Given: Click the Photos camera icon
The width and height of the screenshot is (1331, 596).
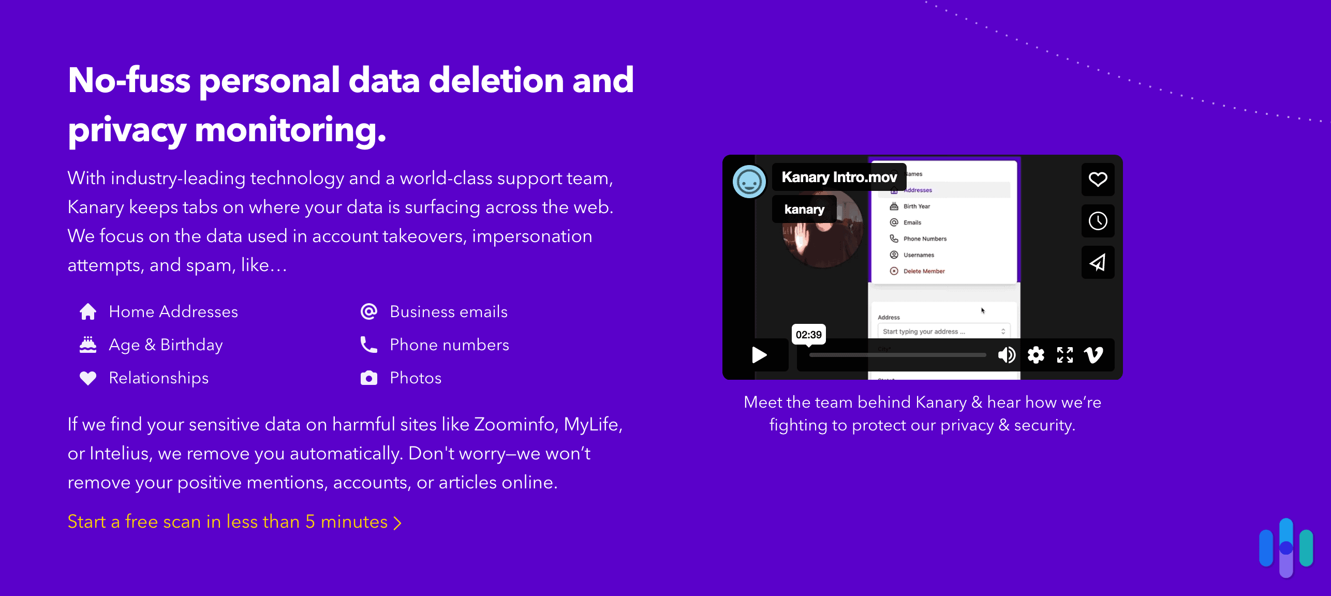Looking at the screenshot, I should tap(368, 378).
